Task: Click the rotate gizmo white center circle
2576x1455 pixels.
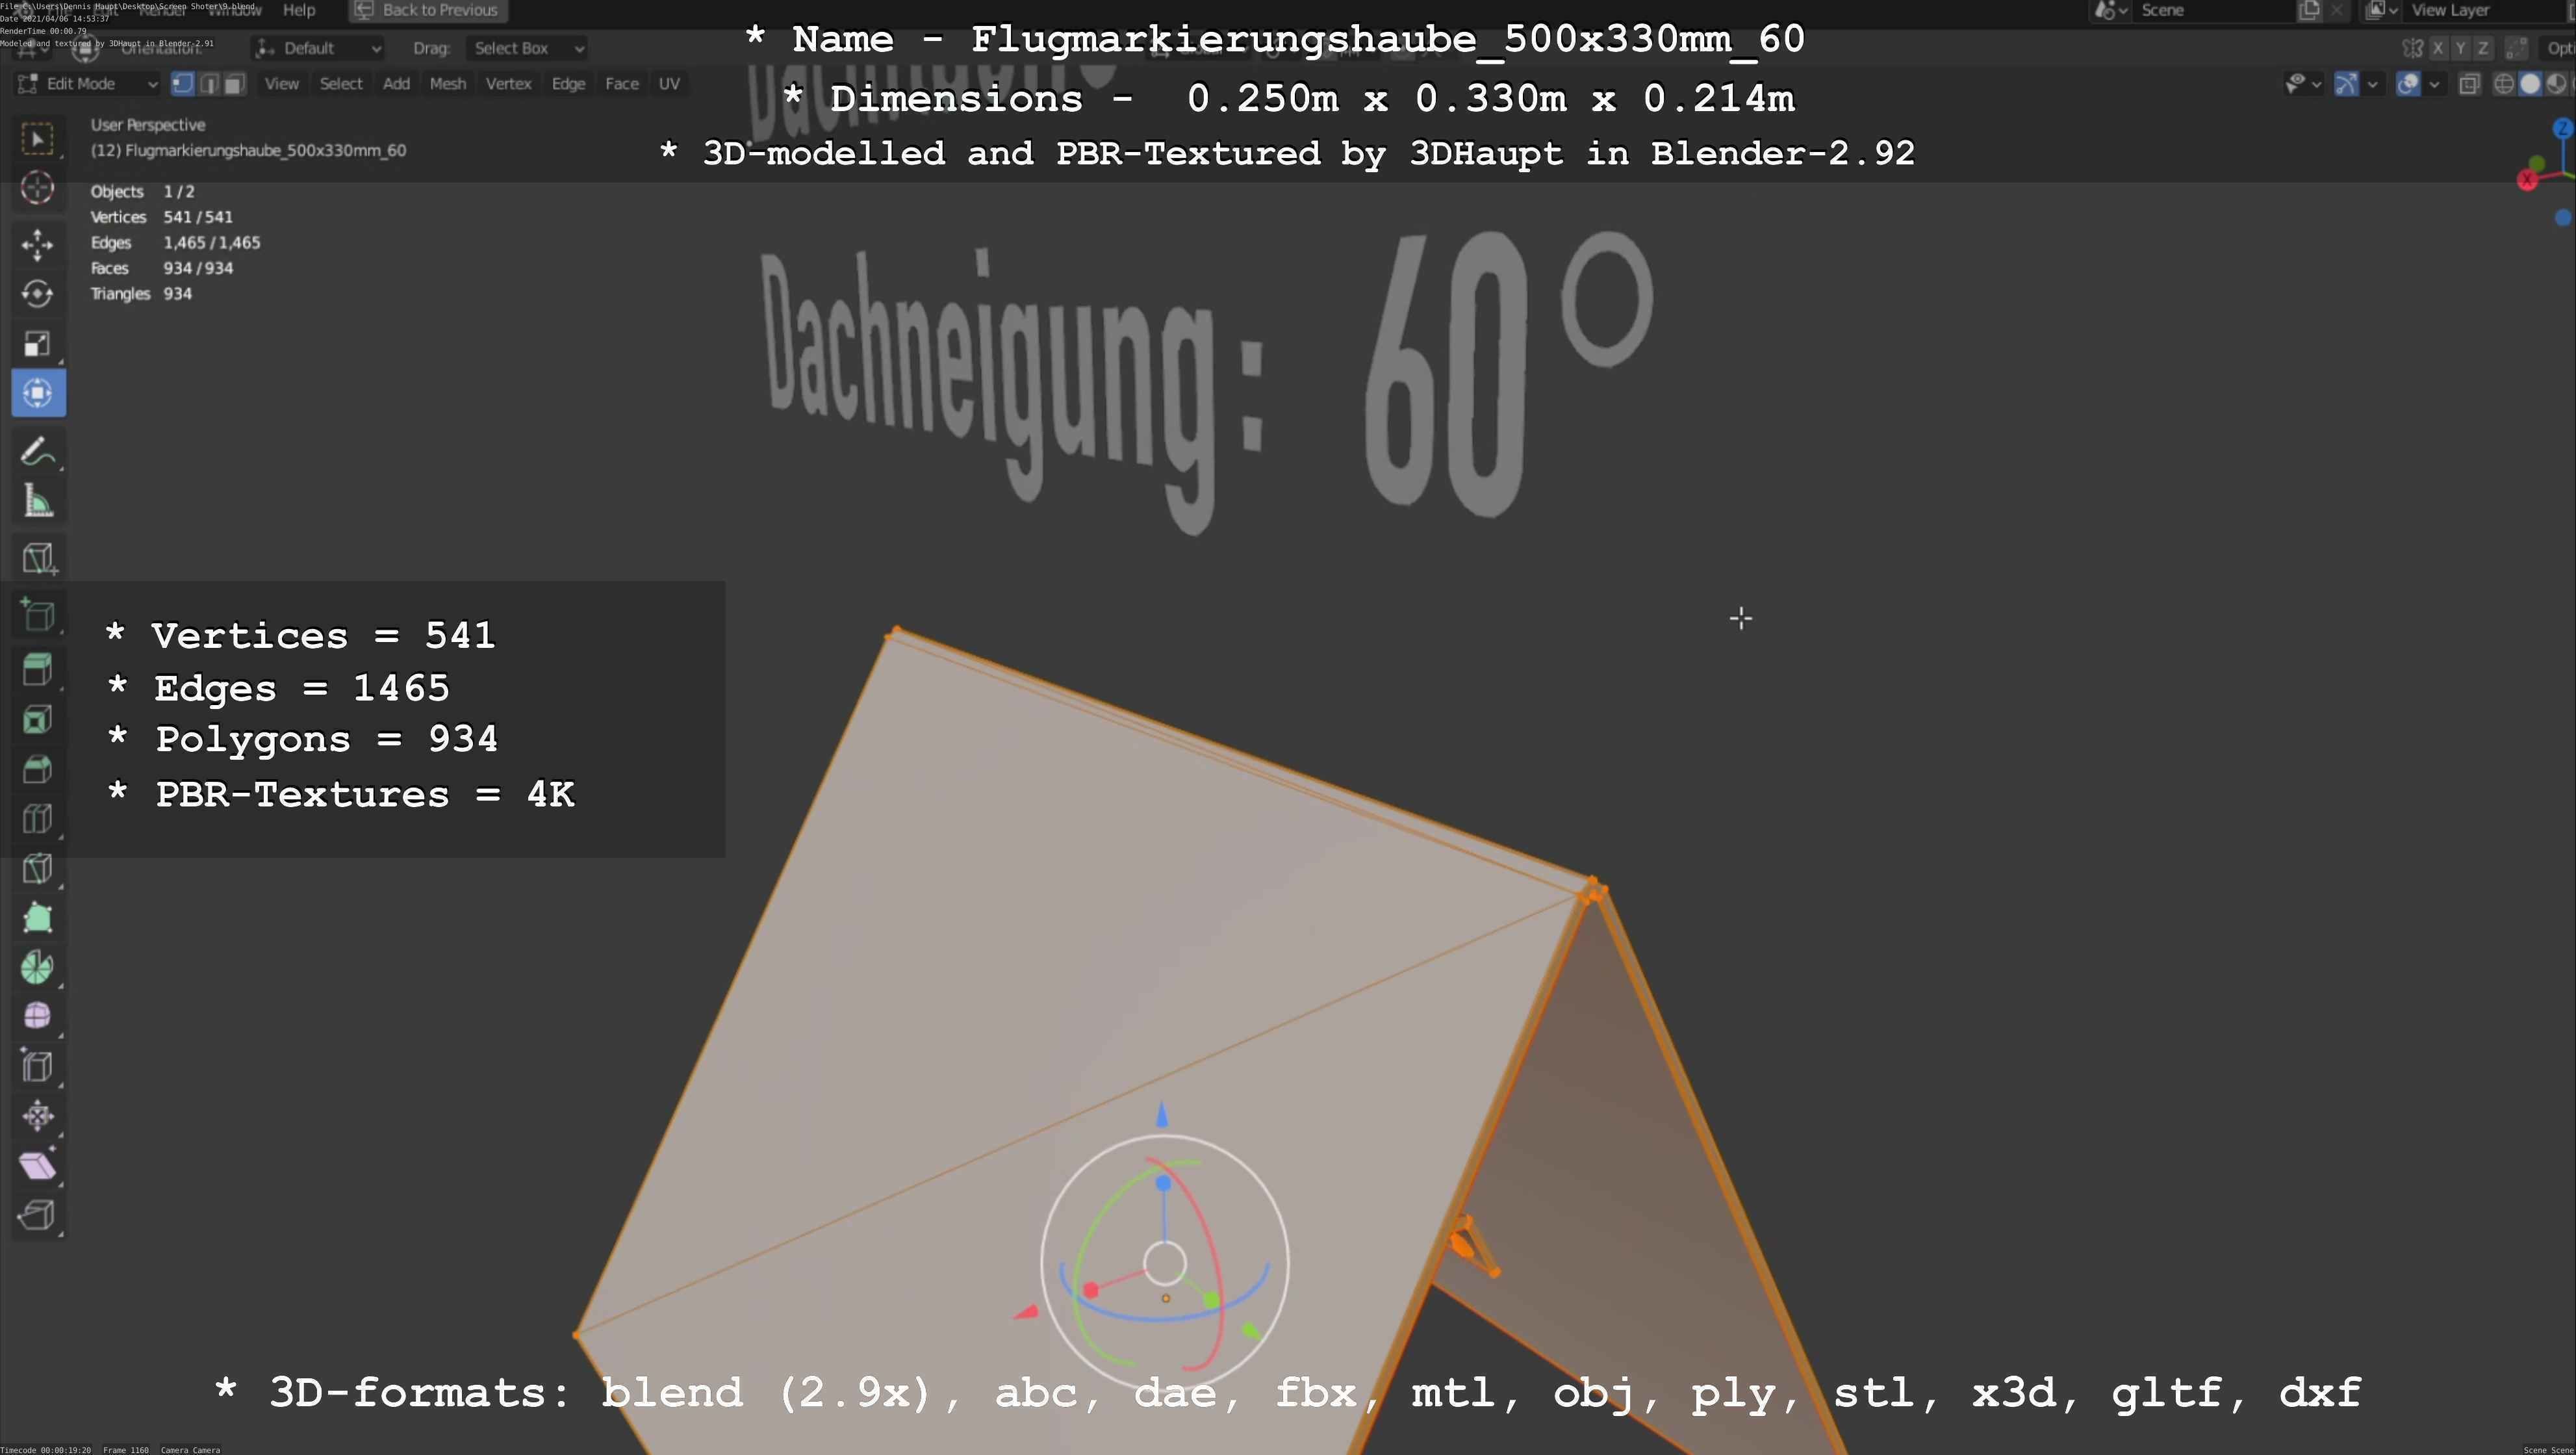Action: 1165,1263
